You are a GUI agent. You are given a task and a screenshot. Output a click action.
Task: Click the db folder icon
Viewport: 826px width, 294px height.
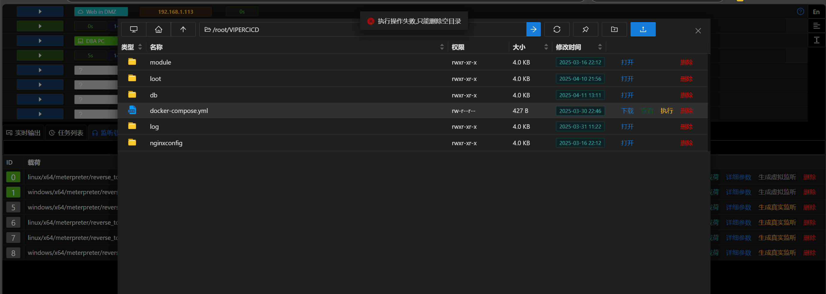pos(132,94)
